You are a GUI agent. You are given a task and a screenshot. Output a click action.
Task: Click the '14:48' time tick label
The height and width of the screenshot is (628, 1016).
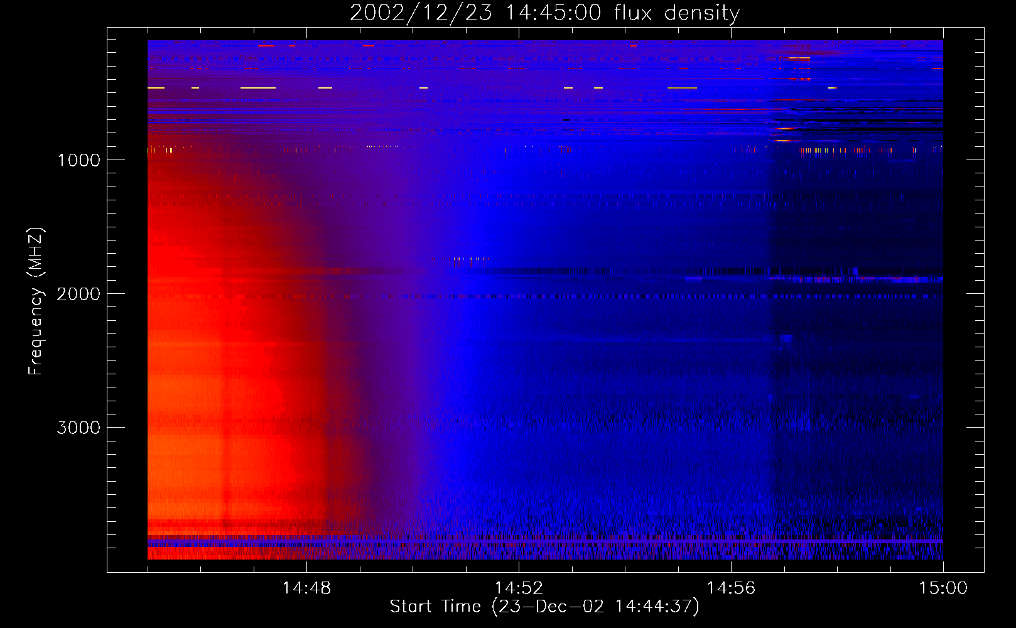[x=306, y=588]
